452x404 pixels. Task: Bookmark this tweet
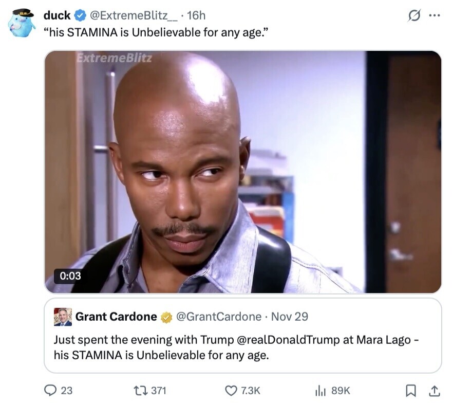[410, 391]
